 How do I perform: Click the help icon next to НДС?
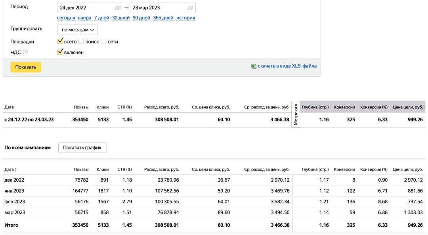(25, 52)
